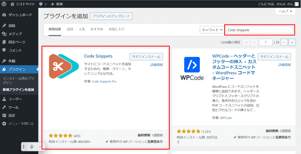This screenshot has width=301, height=154.
Task: Open 外観 in the sidebar
Action: 19,61
